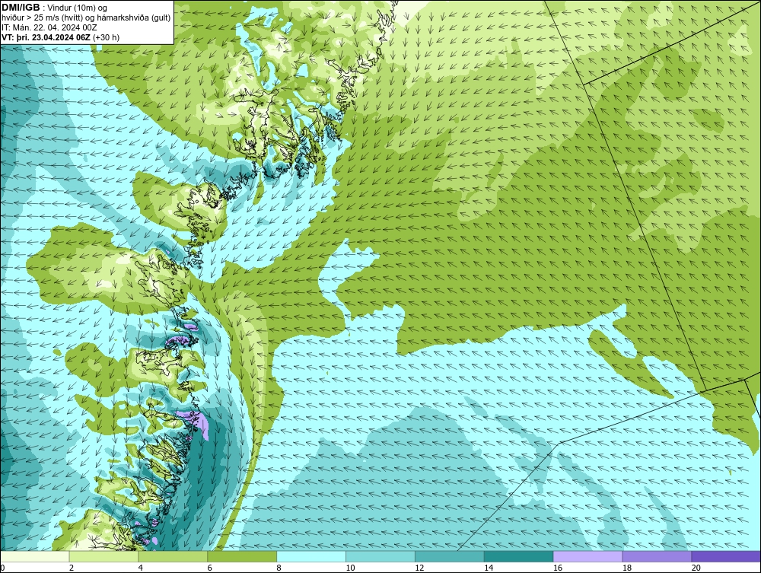Image resolution: width=761 pixels, height=573 pixels.
Task: Click the 6–8 m/s olive green legend swatch
Action: [x=242, y=556]
